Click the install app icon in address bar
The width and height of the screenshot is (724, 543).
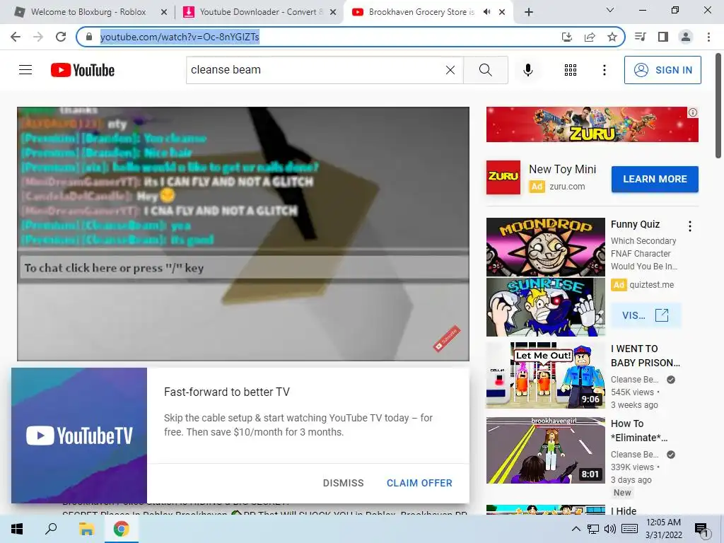[566, 37]
